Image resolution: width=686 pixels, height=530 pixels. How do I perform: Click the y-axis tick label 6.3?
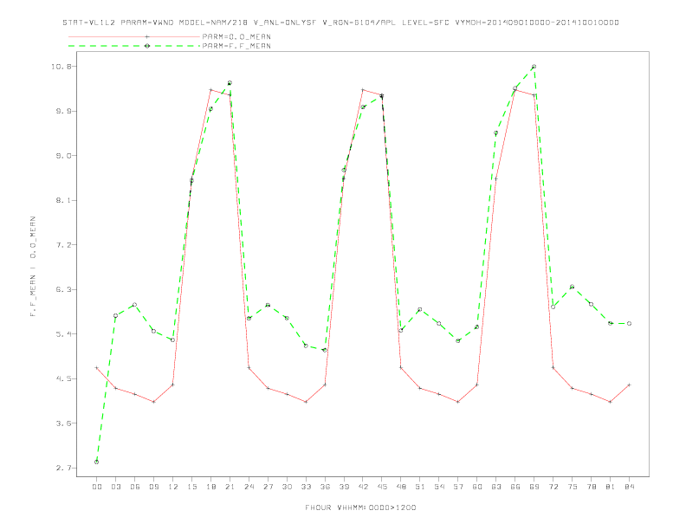click(63, 289)
